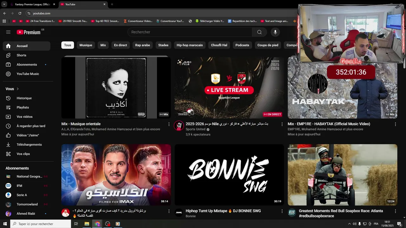Open the browser tab search dropdown
Viewport: 406px width, 228px height.
[x=4, y=4]
